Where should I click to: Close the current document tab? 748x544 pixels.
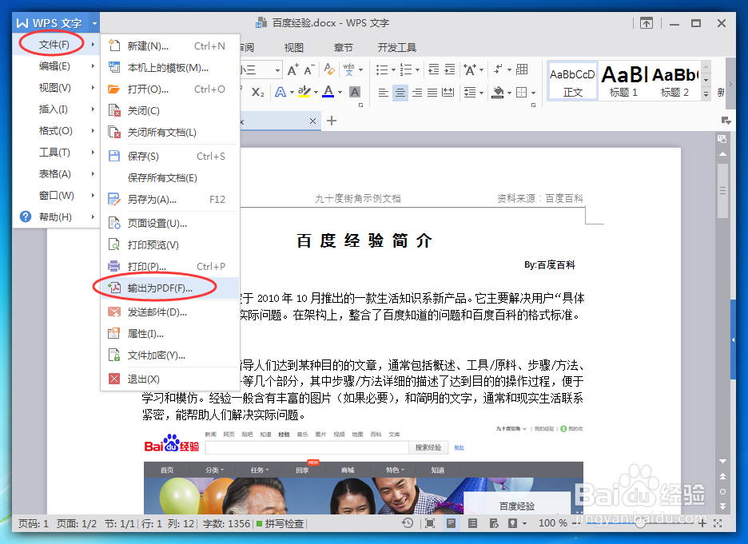click(x=312, y=121)
